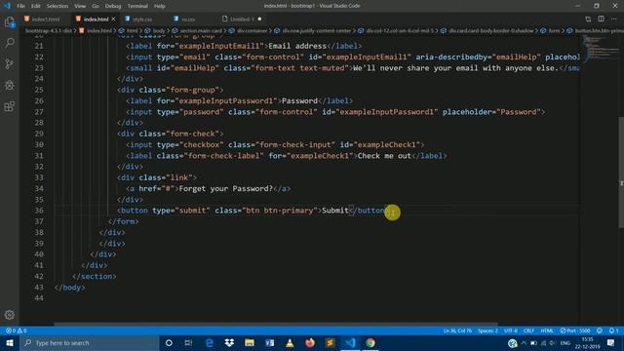This screenshot has width=624, height=351.
Task: Open Google Chrome from taskbar
Action: (x=370, y=342)
